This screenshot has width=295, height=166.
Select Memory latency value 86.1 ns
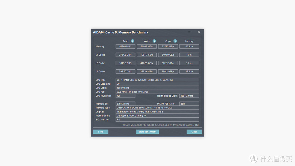(189, 46)
